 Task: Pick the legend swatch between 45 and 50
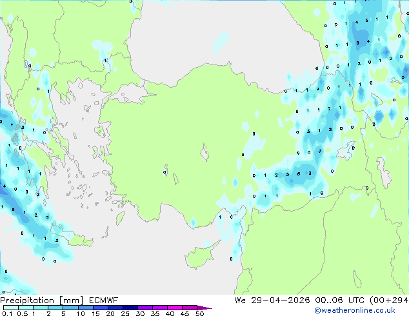[190, 308]
